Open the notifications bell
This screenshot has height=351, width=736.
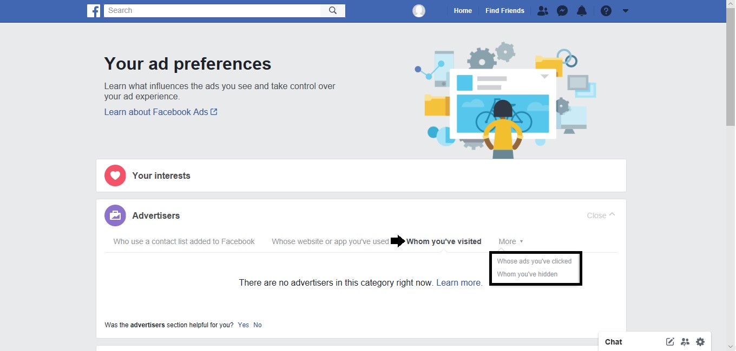click(x=582, y=11)
